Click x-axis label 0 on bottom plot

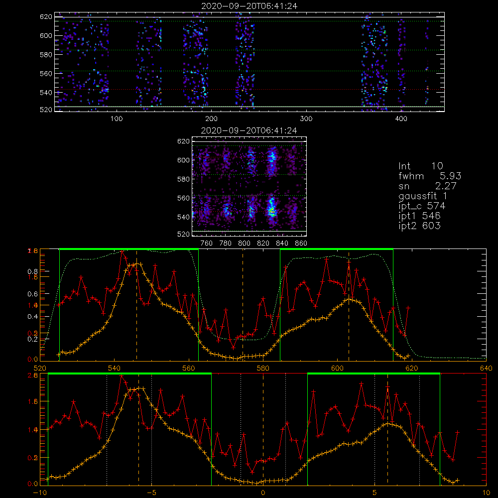pyautogui.click(x=263, y=493)
